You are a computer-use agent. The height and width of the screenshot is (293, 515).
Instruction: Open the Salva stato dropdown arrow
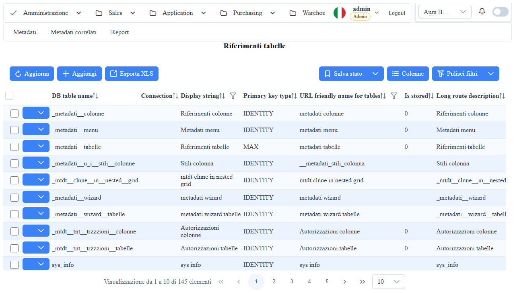point(375,74)
